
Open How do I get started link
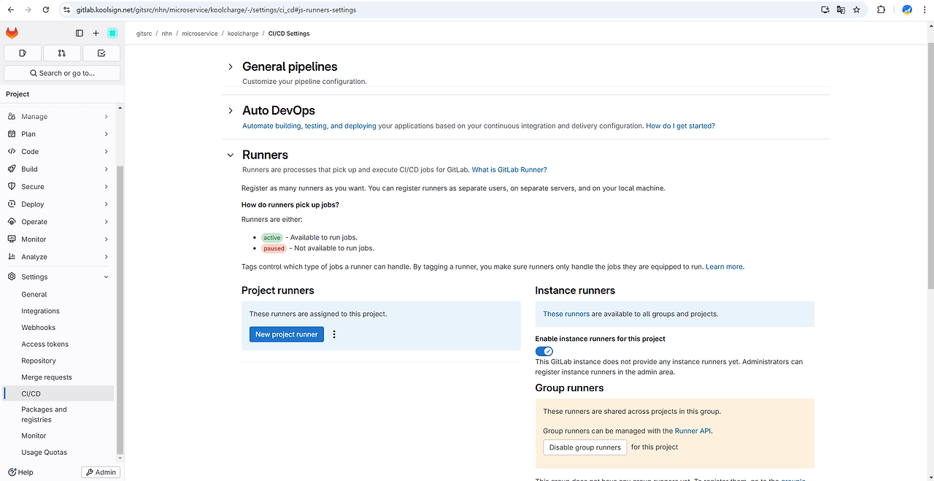(x=680, y=126)
